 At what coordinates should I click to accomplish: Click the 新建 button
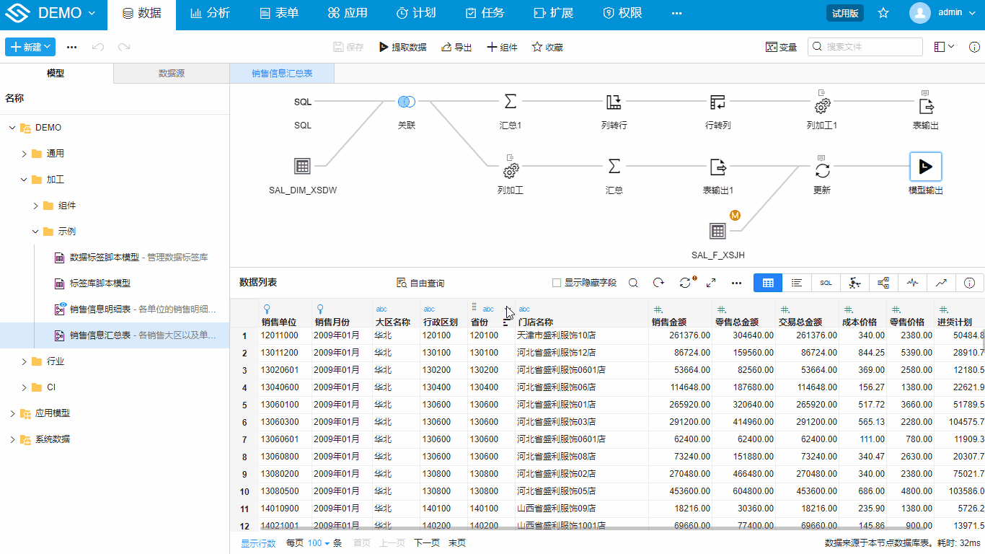(x=30, y=47)
